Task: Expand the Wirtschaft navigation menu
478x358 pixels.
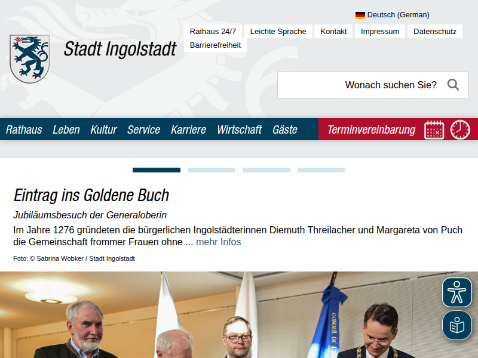Action: 239,129
